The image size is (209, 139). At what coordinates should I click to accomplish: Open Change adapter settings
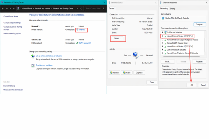point(12,23)
